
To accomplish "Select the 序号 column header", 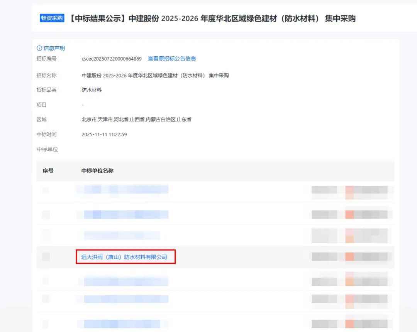I will (x=48, y=171).
